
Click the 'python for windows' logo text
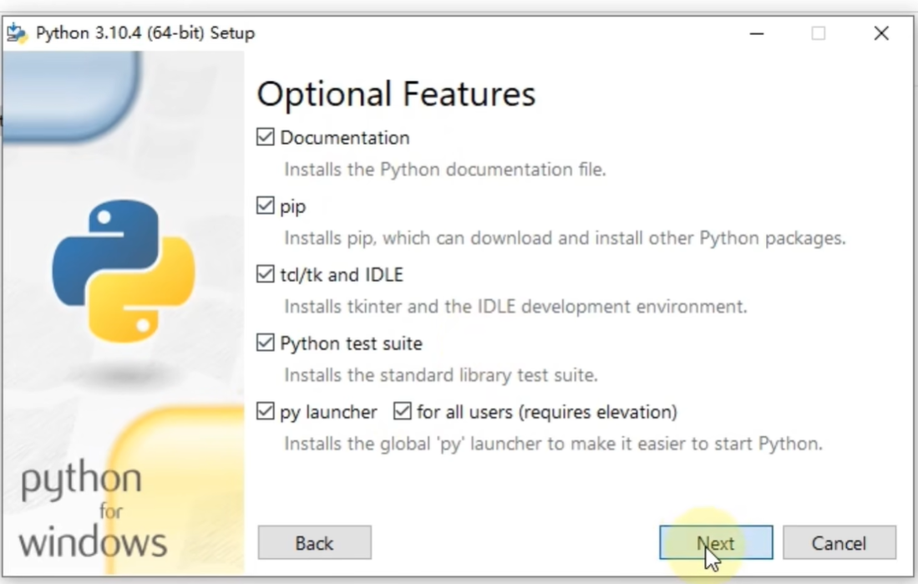tap(94, 509)
